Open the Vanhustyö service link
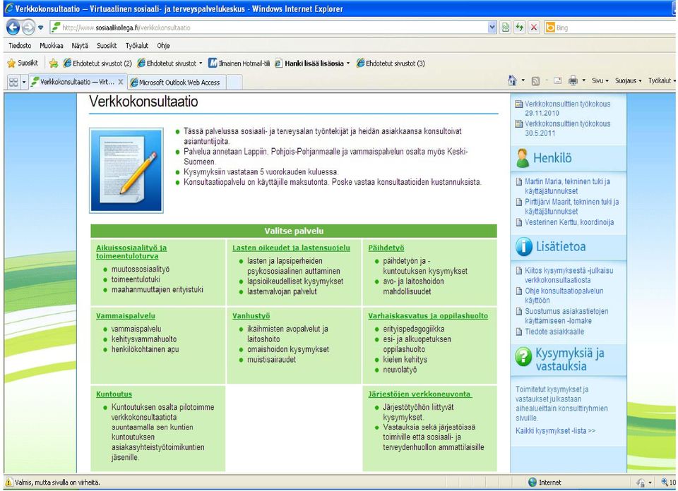 251,315
